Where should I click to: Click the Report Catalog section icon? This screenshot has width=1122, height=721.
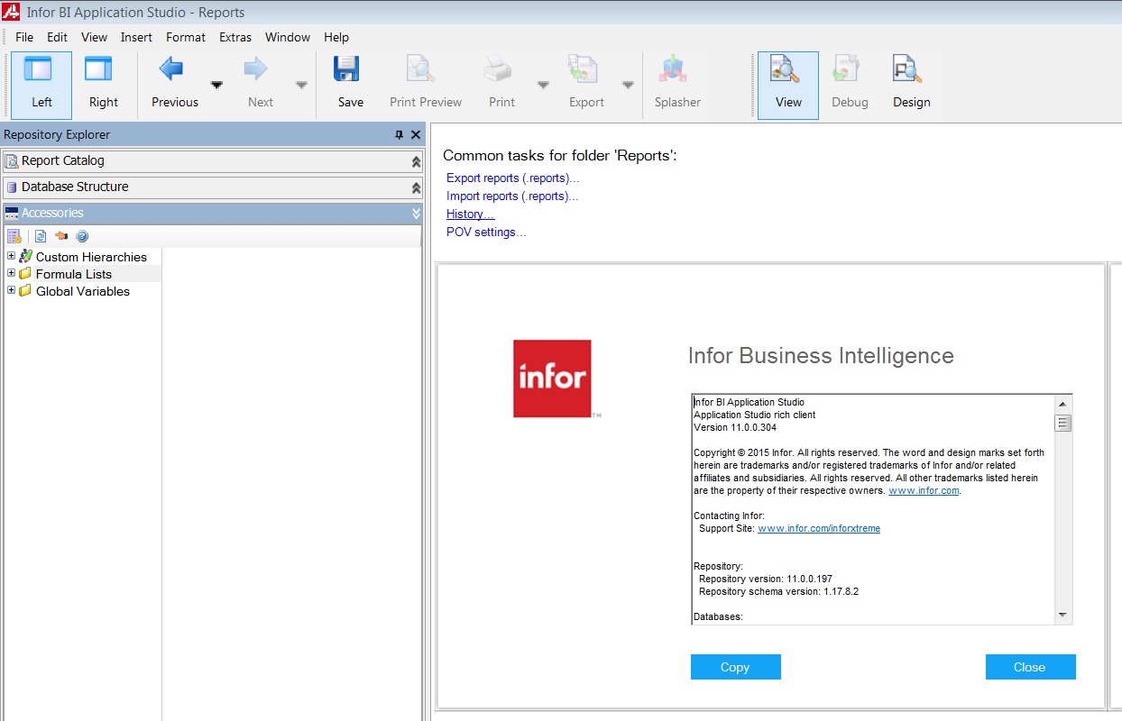click(12, 161)
